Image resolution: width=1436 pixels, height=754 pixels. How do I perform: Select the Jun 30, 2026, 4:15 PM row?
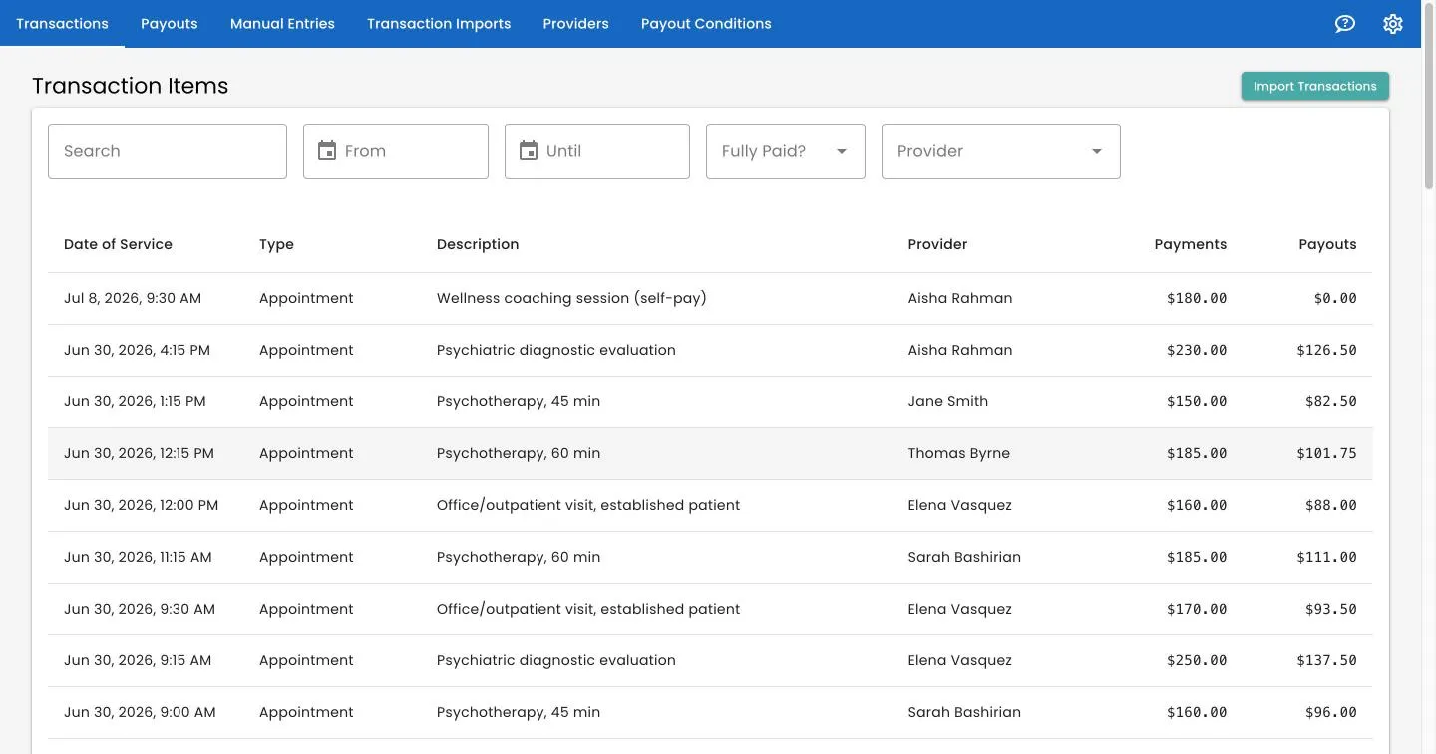pyautogui.click(x=710, y=350)
